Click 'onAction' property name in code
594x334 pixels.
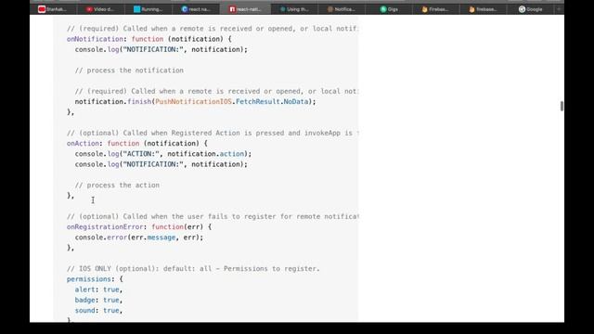83,144
